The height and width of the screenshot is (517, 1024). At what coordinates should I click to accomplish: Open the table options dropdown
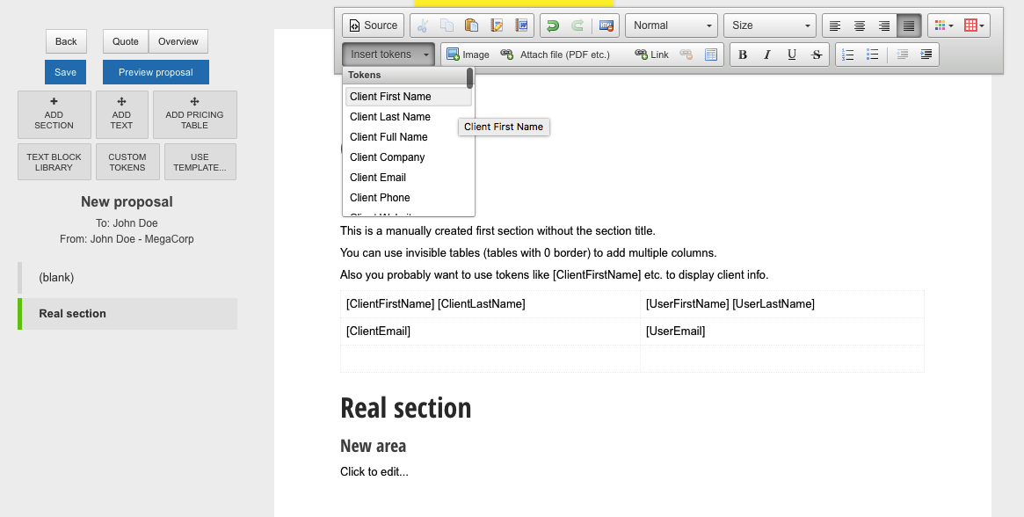click(976, 25)
